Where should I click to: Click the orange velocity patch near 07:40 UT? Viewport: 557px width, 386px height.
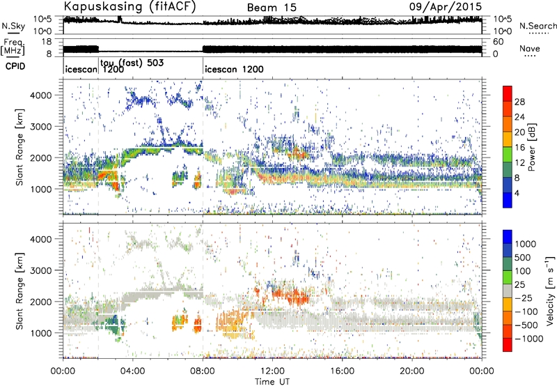(x=198, y=324)
